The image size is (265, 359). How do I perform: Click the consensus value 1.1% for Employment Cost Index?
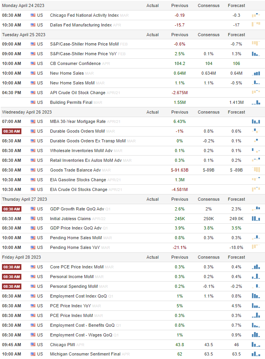coord(209,296)
